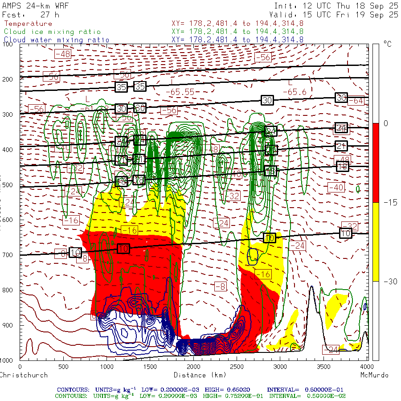The height and width of the screenshot is (401, 401).
Task: Click the °C unit label above the colorbar
Action: 387,45
